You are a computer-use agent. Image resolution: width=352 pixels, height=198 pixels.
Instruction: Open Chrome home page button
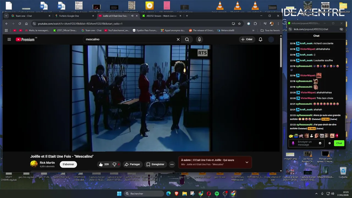[x=26, y=24]
